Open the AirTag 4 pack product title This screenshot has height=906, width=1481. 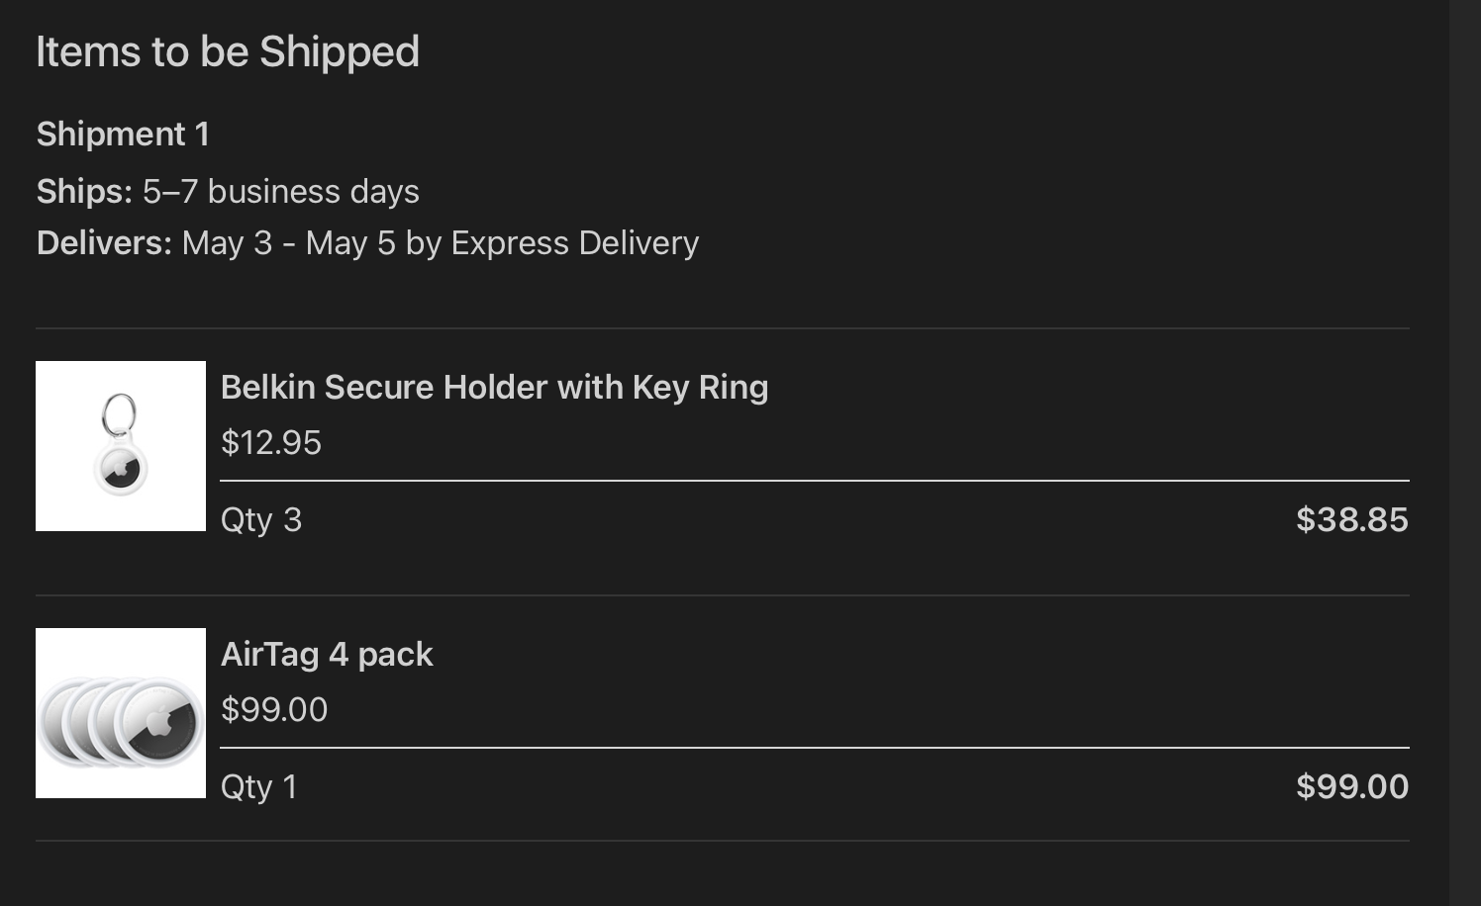coord(327,654)
